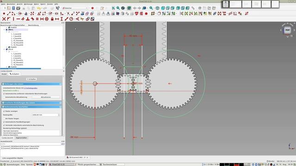Click the red macro record button

92,8
